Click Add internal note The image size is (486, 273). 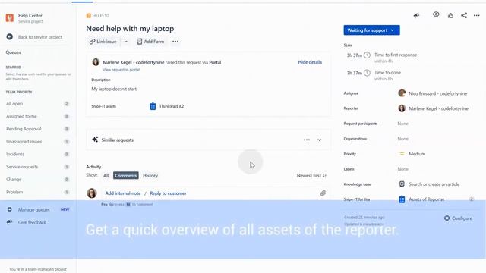click(123, 193)
